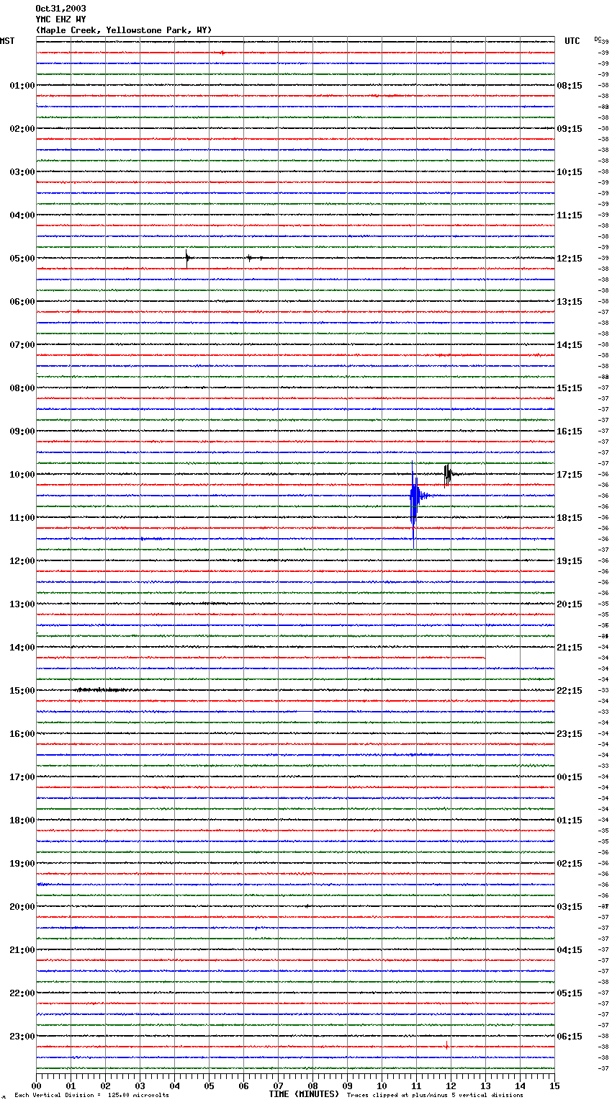
Task: Click the "Each Vertical Division = 125.00 microvolts" note
Action: coord(91,1095)
